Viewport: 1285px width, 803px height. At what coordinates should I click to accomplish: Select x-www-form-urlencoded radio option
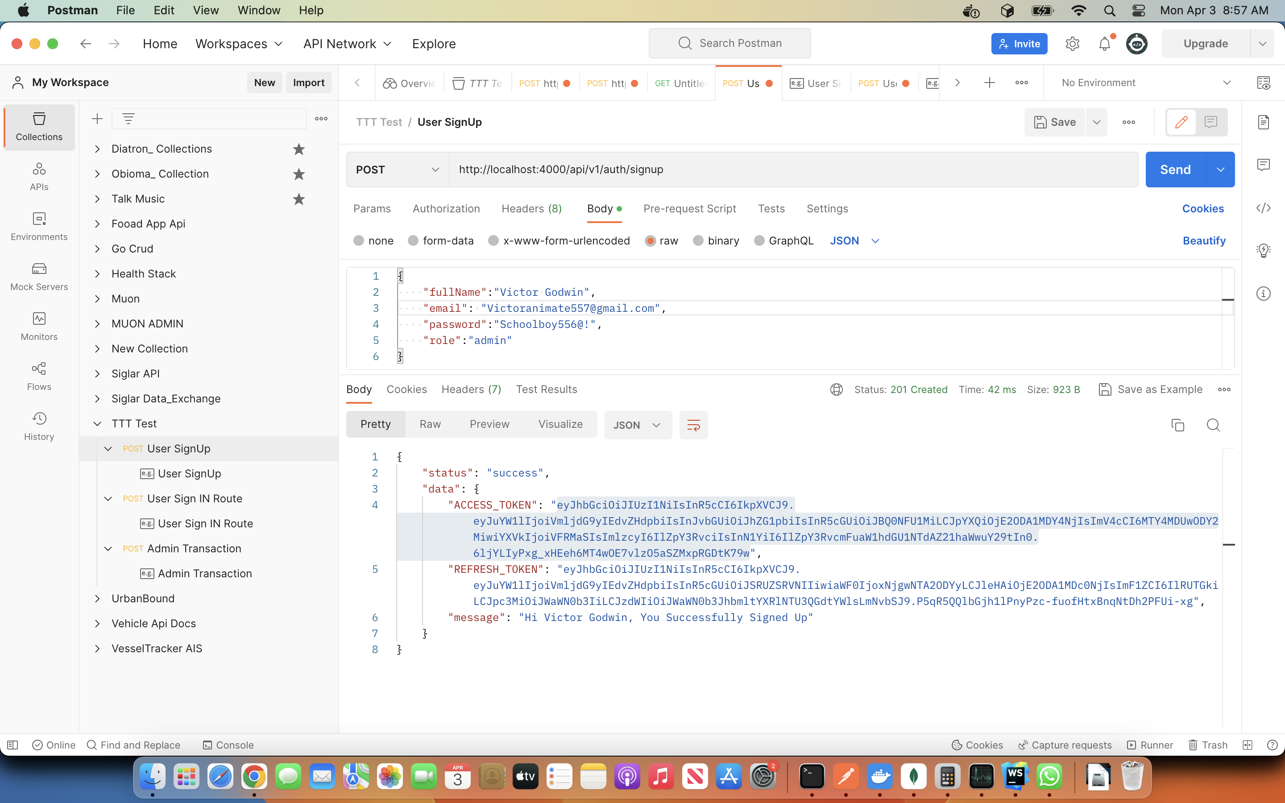tap(493, 241)
